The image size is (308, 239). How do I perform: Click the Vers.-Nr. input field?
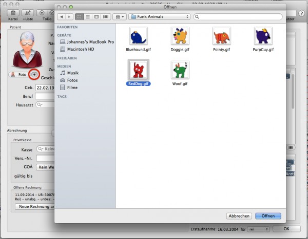click(x=45, y=158)
